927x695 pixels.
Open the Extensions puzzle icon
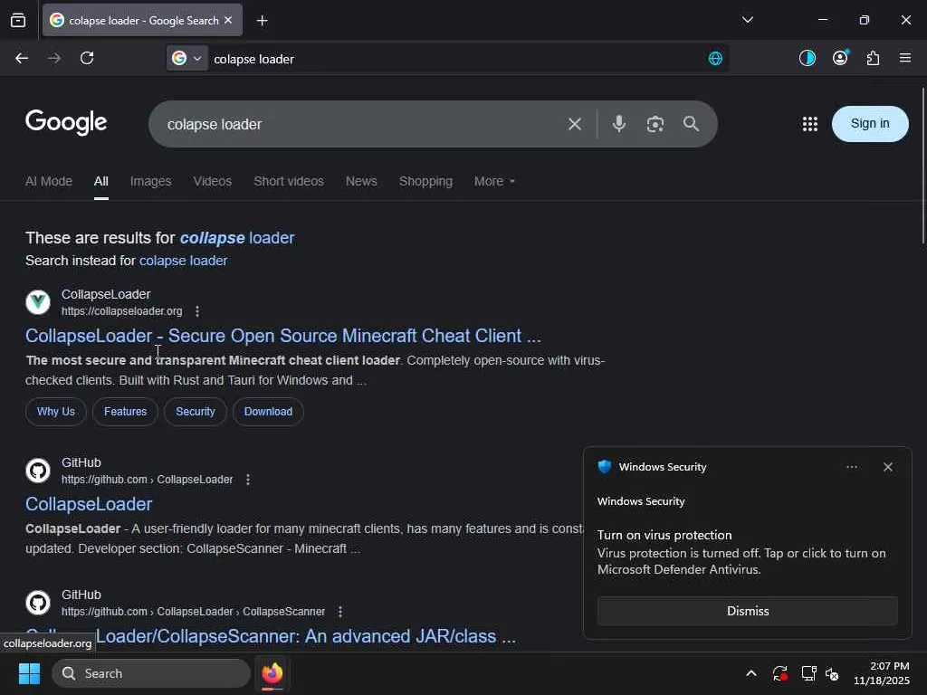tap(873, 58)
